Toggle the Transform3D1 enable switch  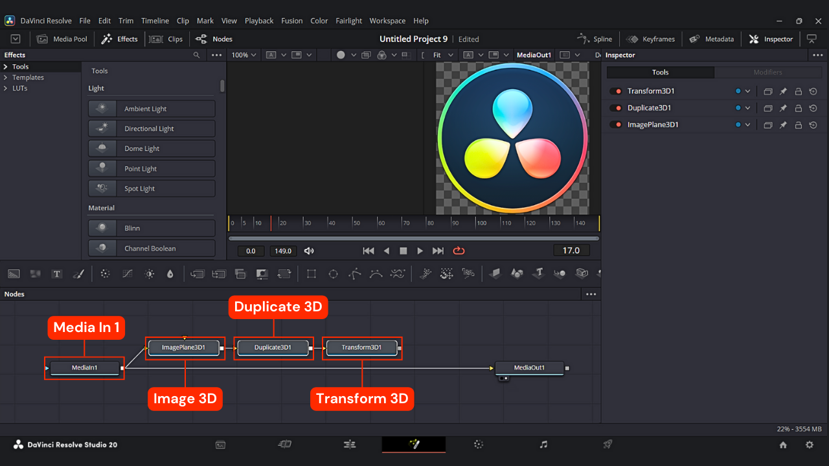click(615, 91)
